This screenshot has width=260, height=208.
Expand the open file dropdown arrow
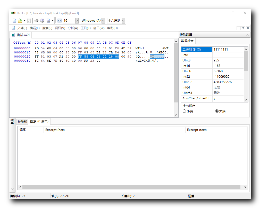coord(24,21)
